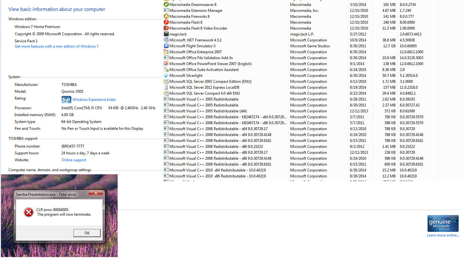The image size is (463, 258).
Task: Click the Windows 7 Home Premium edition text
Action: [37, 27]
